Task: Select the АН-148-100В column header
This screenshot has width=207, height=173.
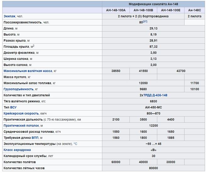Action: [x=143, y=10]
